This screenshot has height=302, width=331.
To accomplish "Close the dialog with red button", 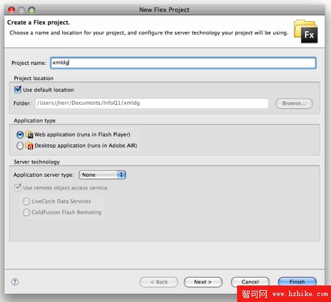I will [11, 10].
